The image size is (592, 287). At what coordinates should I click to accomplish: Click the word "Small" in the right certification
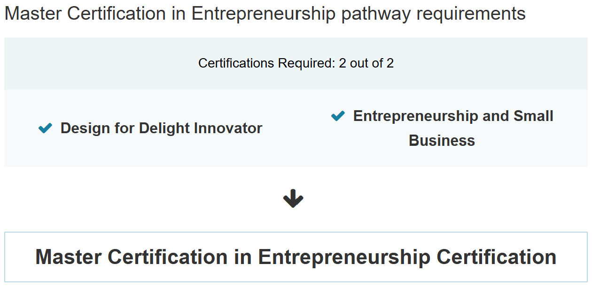coord(533,116)
